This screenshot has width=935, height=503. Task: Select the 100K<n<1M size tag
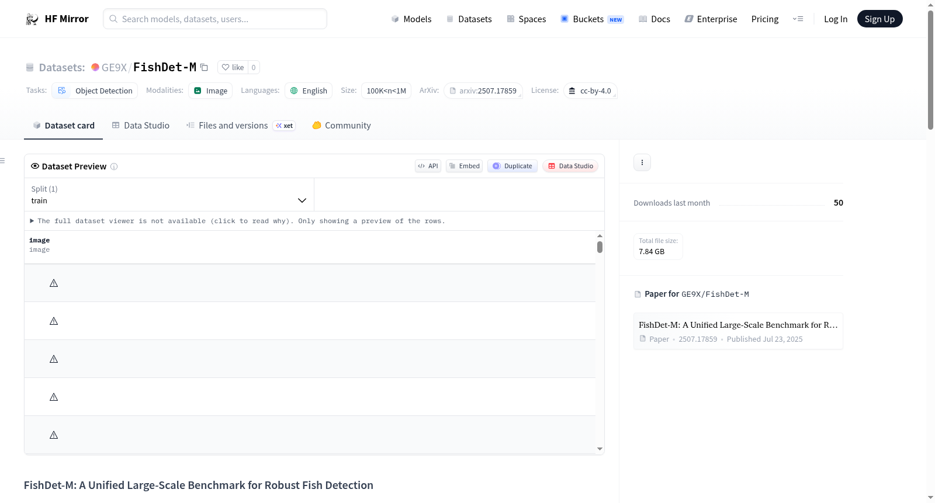[386, 91]
